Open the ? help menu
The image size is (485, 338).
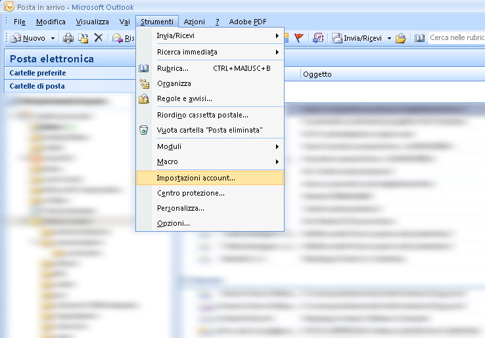(217, 22)
